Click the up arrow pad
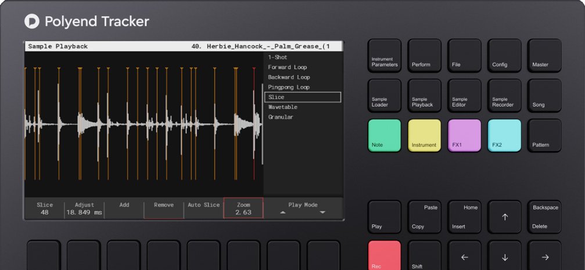The height and width of the screenshot is (270, 585). (x=504, y=217)
